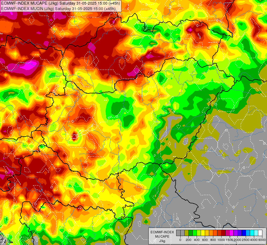The height and width of the screenshot is (245, 267).
Task: Select the pale cyan legend swatch
Action: tap(256, 233)
